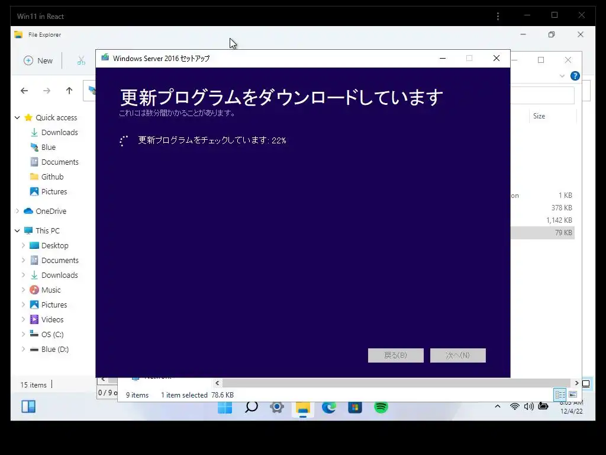
Task: Open Win11 in React three-dot menu
Action: 498,16
